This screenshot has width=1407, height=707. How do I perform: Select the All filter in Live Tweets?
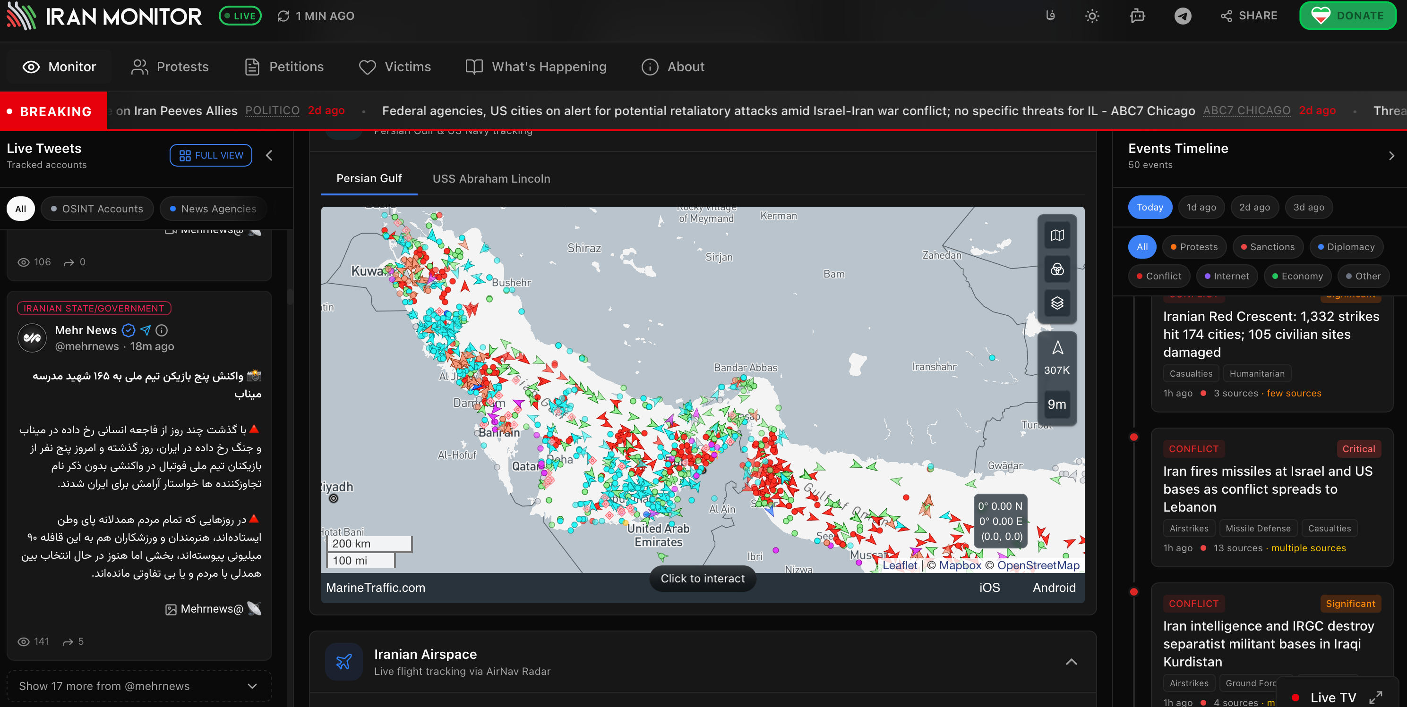coord(21,209)
